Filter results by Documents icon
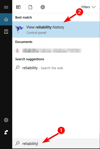This screenshot has width=100, height=149. (x=31, y=7)
